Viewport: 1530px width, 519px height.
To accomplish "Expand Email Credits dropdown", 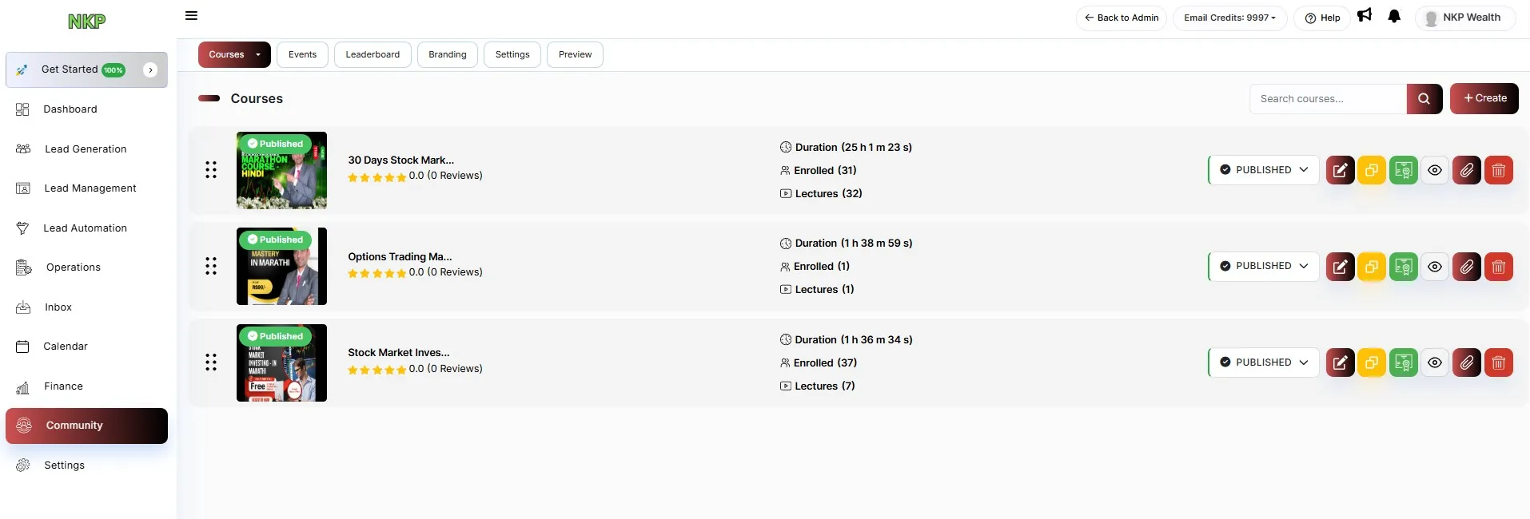I will tap(1229, 18).
